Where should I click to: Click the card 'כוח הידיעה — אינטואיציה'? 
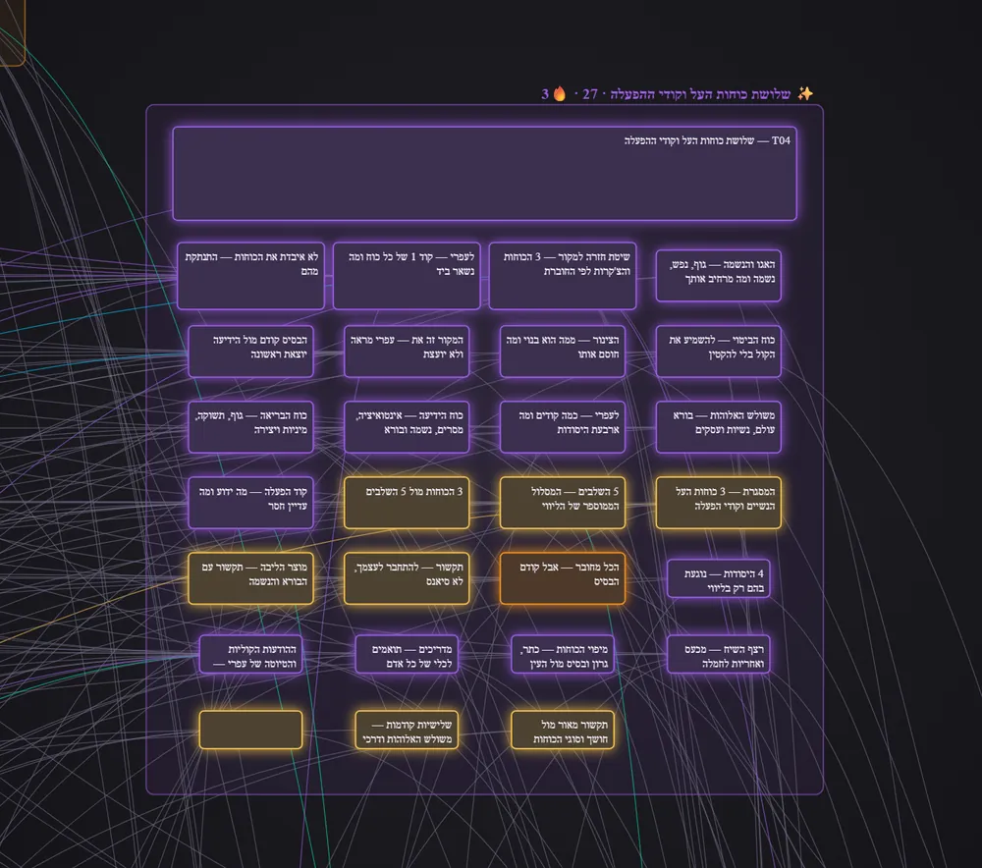point(407,427)
